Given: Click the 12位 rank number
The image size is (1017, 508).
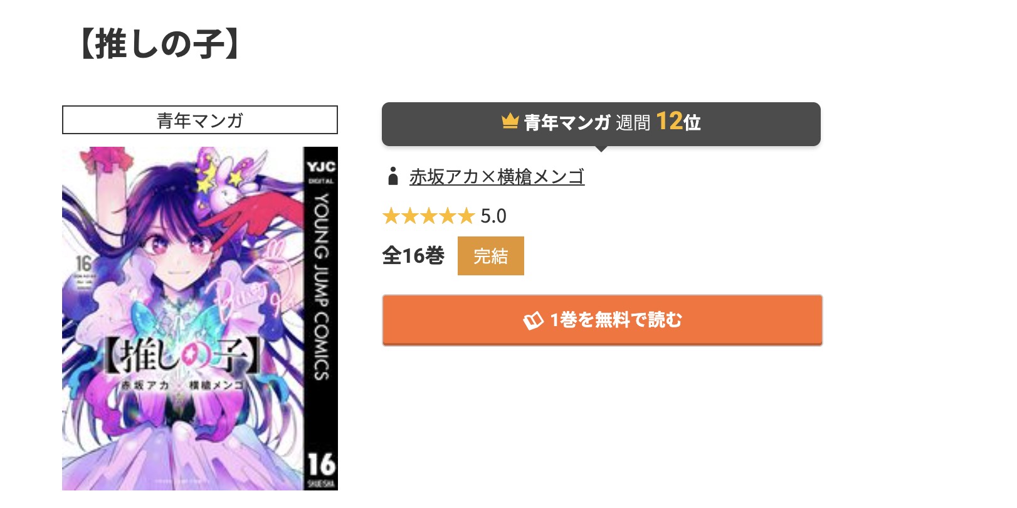Looking at the screenshot, I should pos(678,121).
